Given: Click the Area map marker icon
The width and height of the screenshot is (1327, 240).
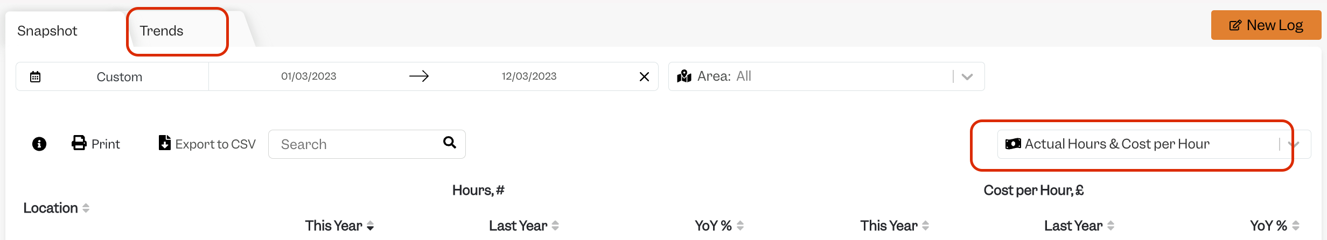Looking at the screenshot, I should tap(684, 76).
